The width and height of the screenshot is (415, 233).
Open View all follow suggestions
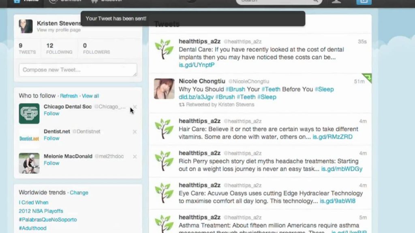[90, 96]
